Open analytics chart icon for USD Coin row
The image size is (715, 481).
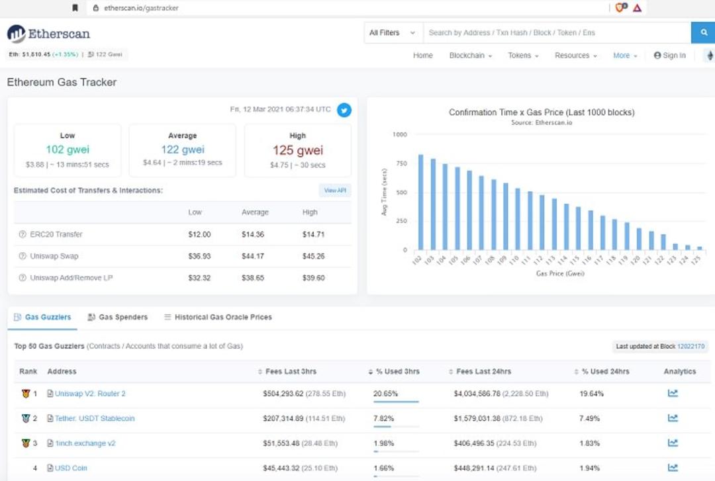coord(673,467)
